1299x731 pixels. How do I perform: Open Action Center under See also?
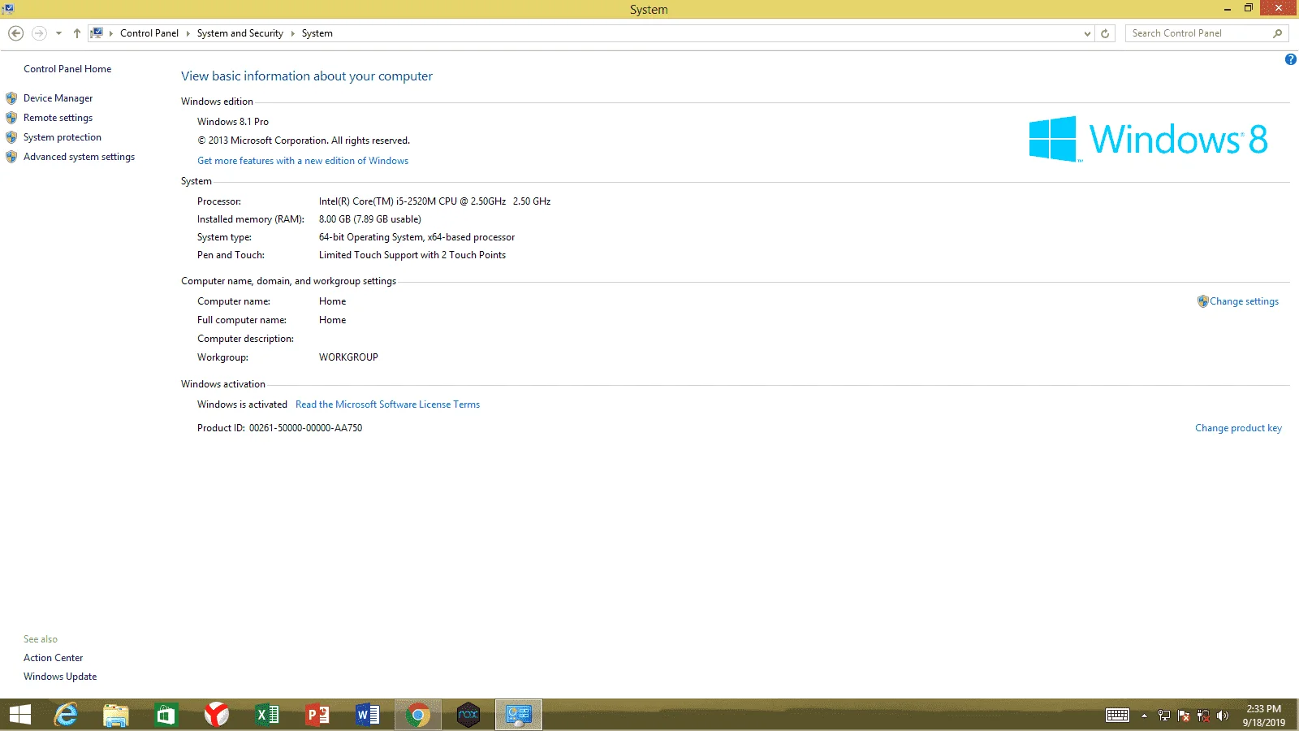pyautogui.click(x=54, y=658)
